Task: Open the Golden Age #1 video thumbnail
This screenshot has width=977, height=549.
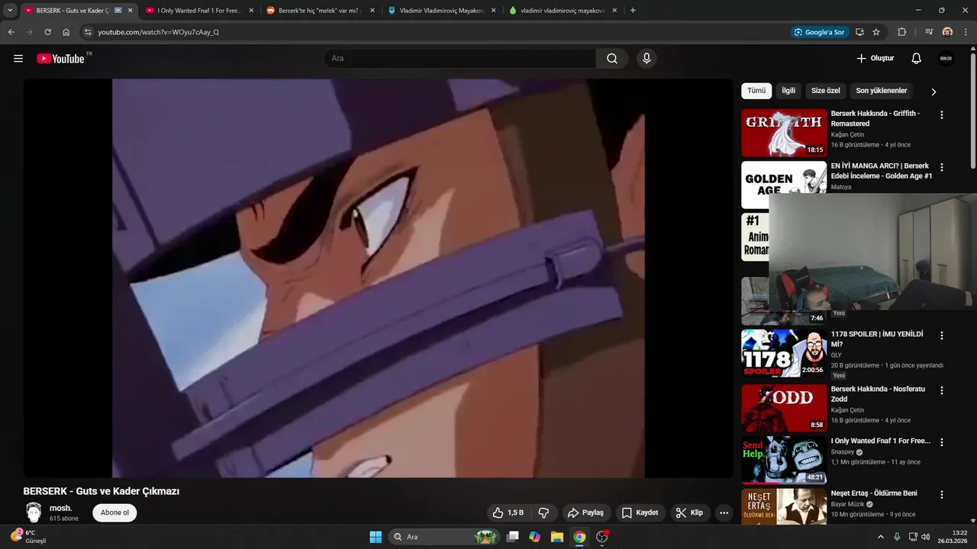Action: 784,185
